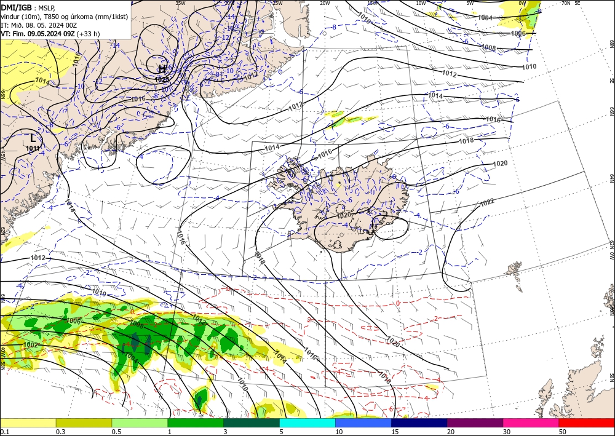Click the legend value '0.1'
Viewport: 615px width, 436px height.
4,432
